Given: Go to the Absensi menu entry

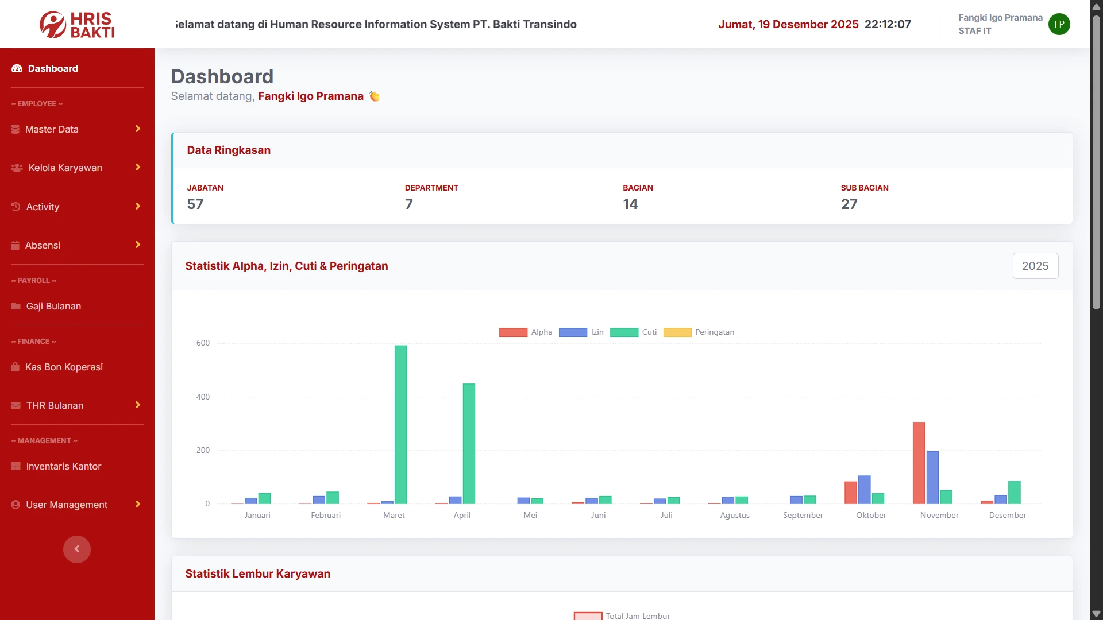Looking at the screenshot, I should [x=44, y=245].
